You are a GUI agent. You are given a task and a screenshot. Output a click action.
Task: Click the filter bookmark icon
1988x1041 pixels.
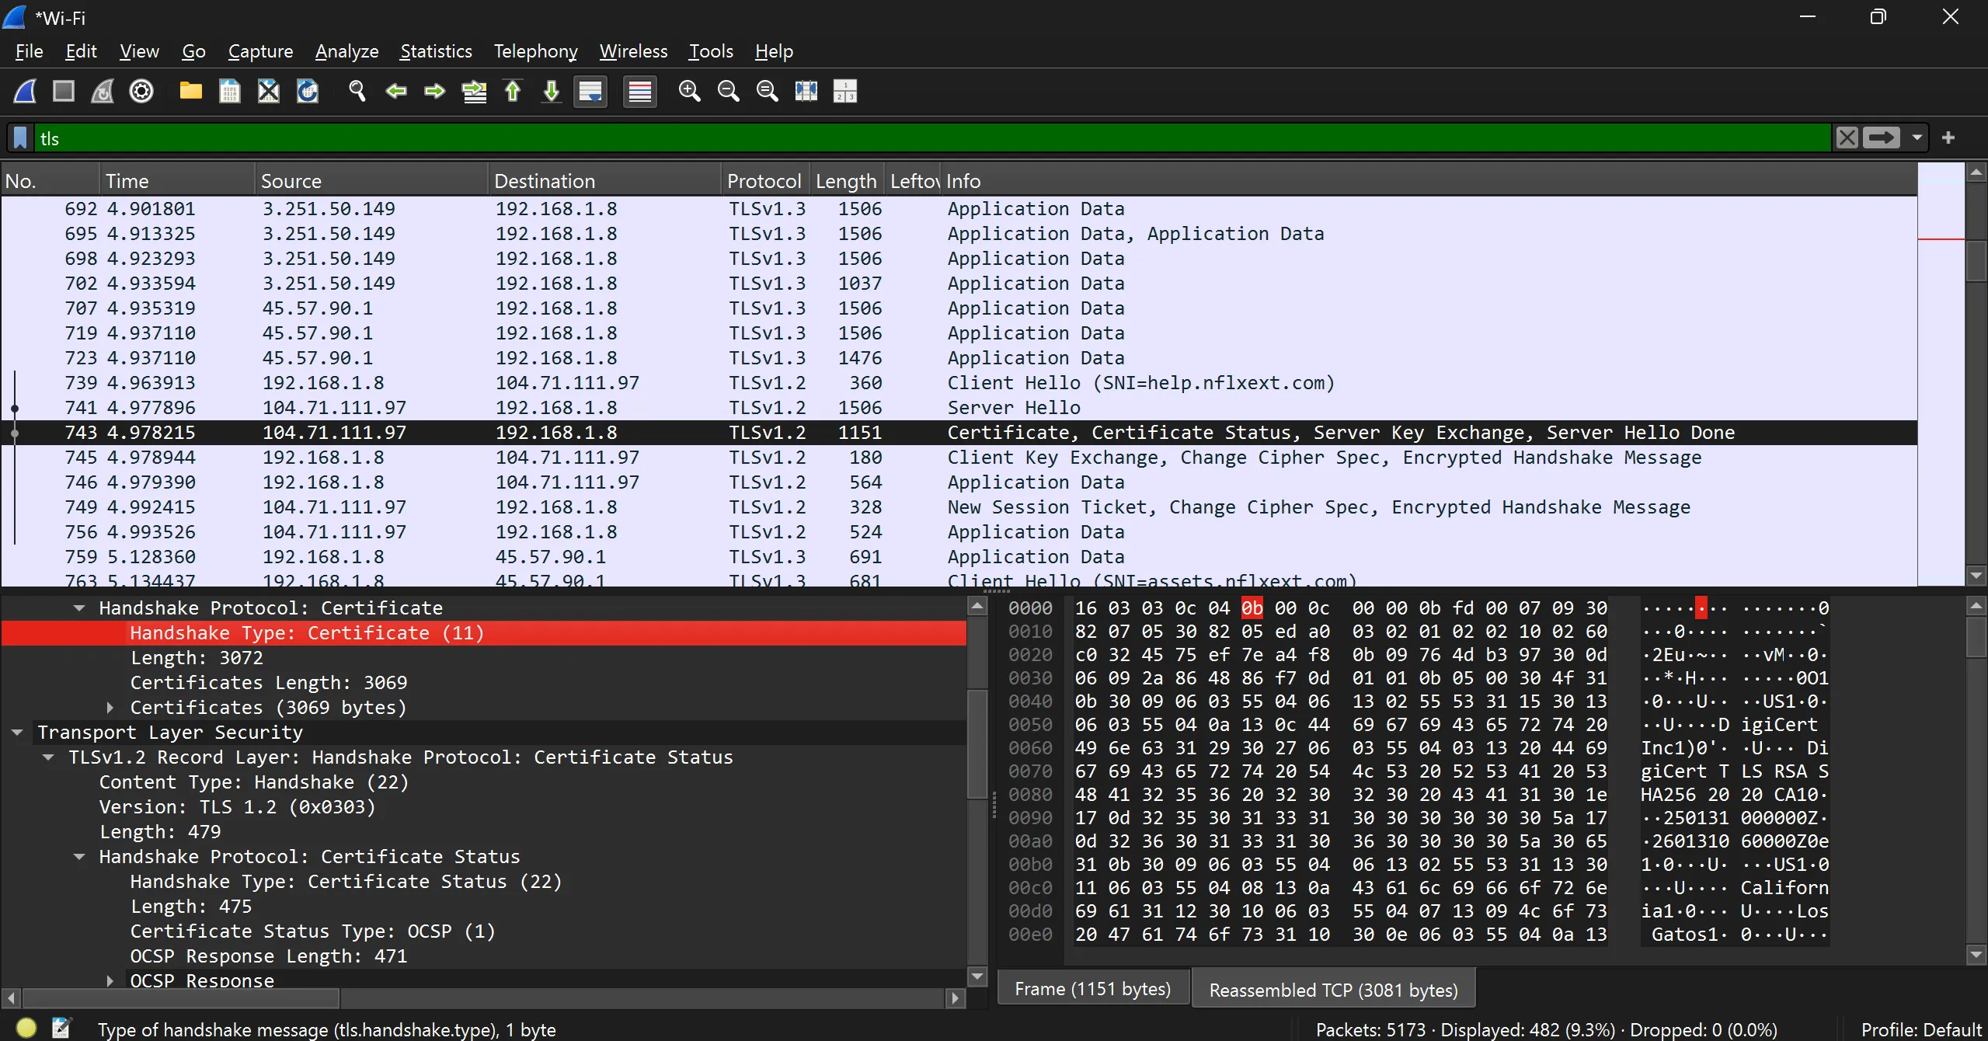21,138
